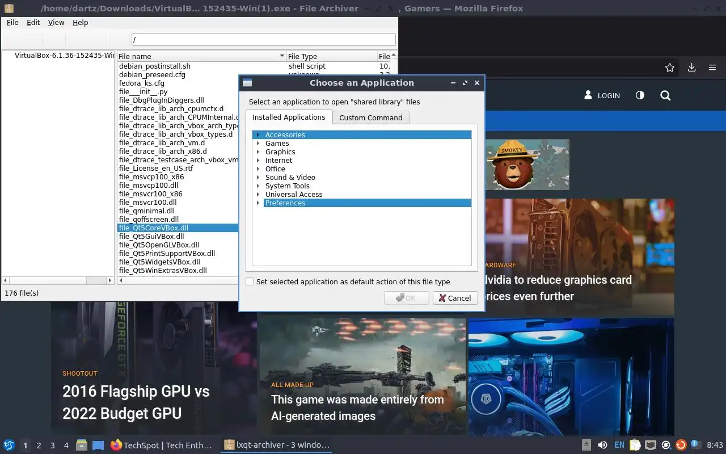Open the View menu in File Archiver
The height and width of the screenshot is (454, 726).
[x=56, y=22]
